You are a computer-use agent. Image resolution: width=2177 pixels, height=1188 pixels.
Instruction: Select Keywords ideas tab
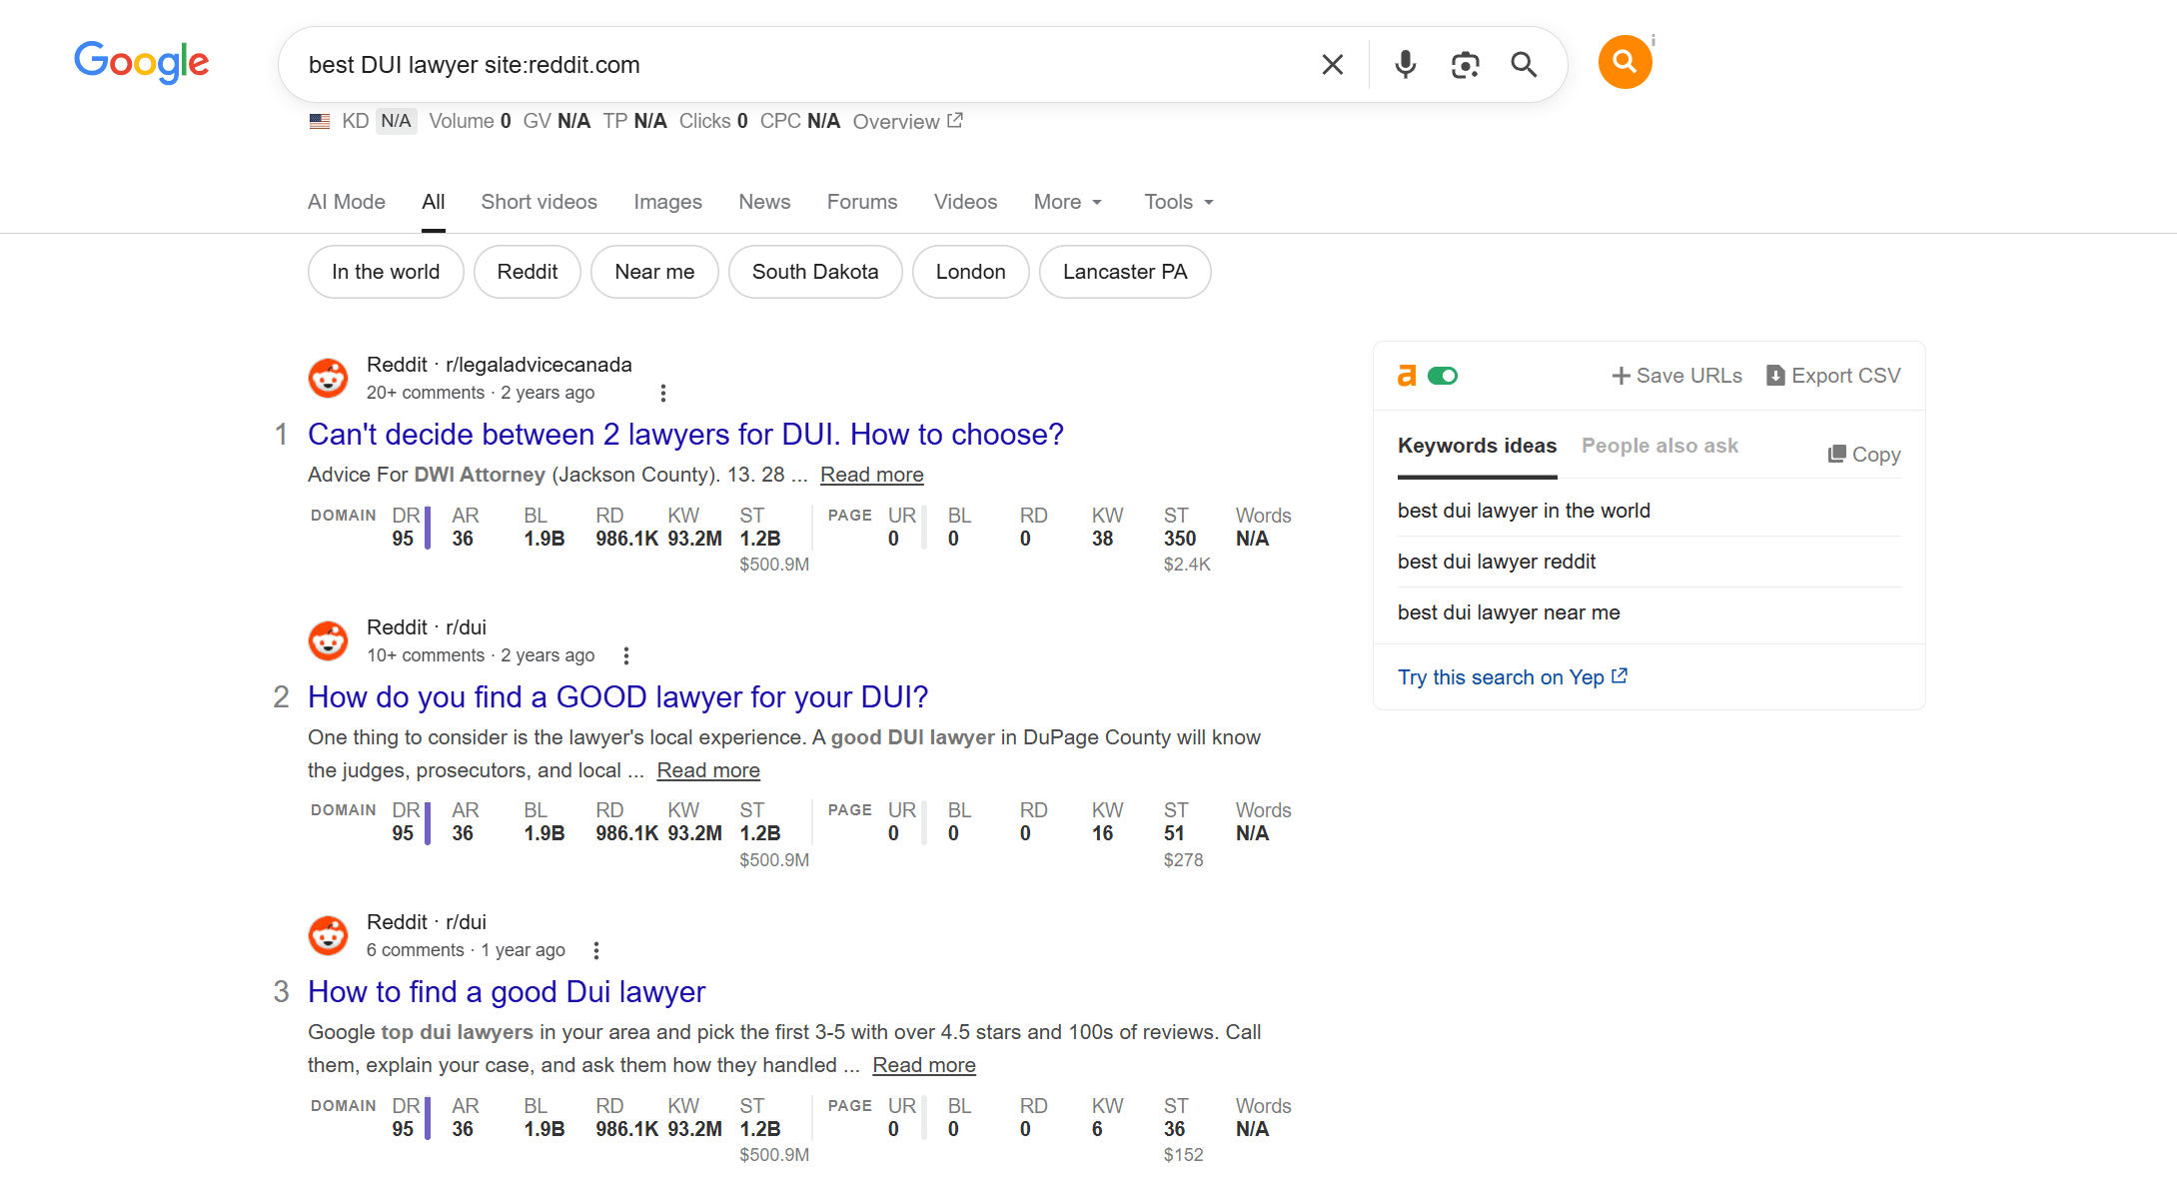click(1477, 446)
